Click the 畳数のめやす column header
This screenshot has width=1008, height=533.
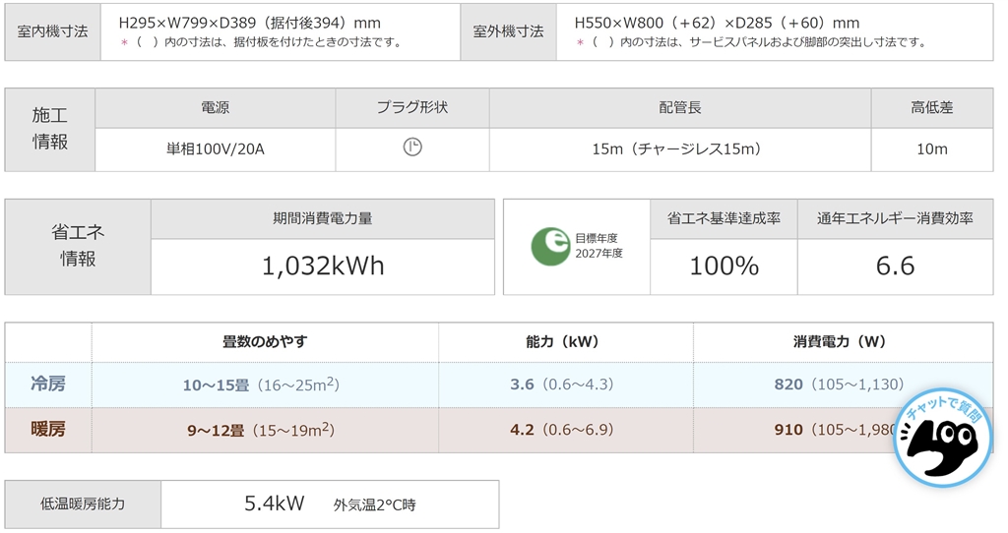coord(265,341)
